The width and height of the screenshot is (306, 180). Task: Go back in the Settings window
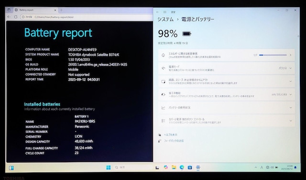157,12
